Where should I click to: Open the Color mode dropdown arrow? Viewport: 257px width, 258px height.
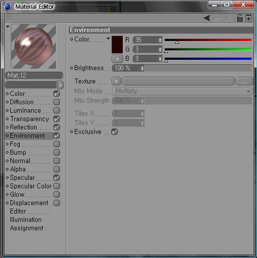coord(108,39)
